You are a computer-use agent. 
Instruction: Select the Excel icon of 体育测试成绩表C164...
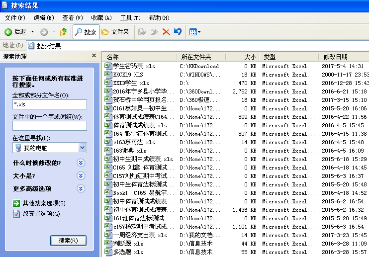pyautogui.click(x=108, y=117)
